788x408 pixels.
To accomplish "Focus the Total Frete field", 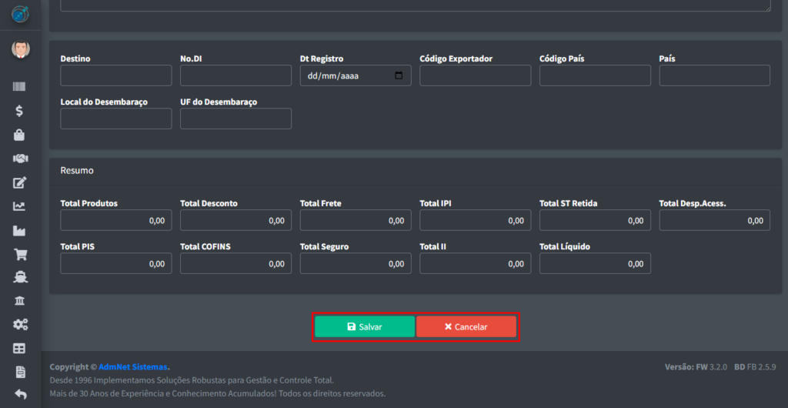I will pos(356,220).
